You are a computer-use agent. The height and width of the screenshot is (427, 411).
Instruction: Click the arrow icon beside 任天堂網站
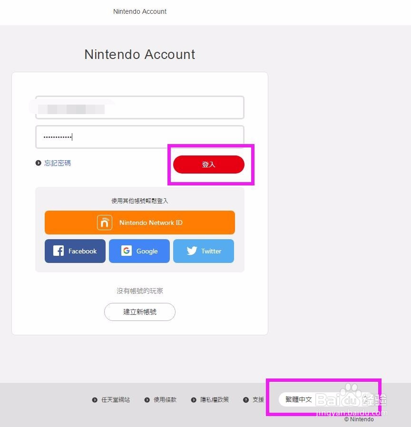(95, 400)
